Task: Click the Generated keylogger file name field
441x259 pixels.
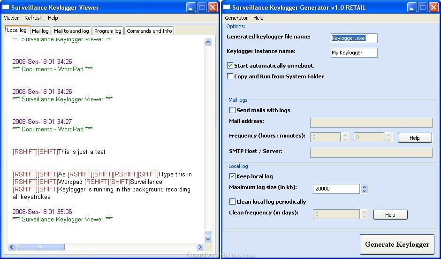Action: point(354,38)
